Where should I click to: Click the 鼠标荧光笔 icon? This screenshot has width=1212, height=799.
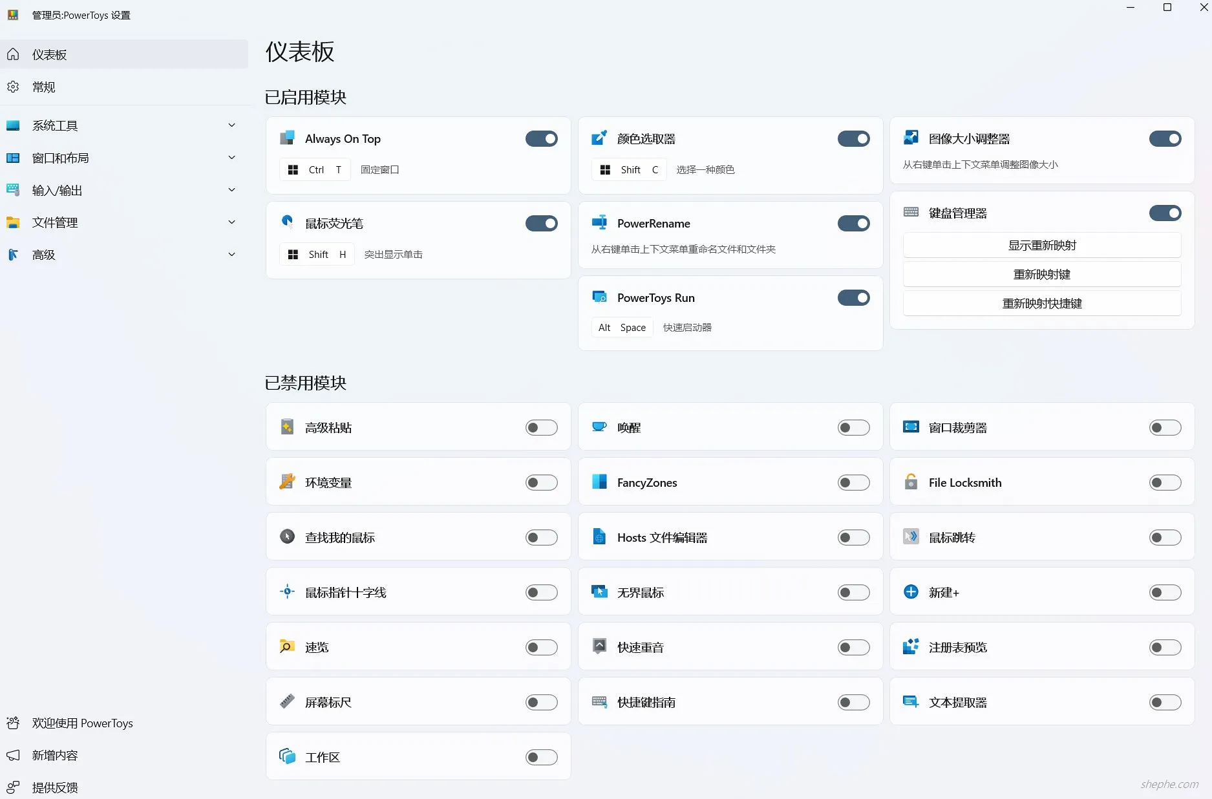tap(287, 223)
